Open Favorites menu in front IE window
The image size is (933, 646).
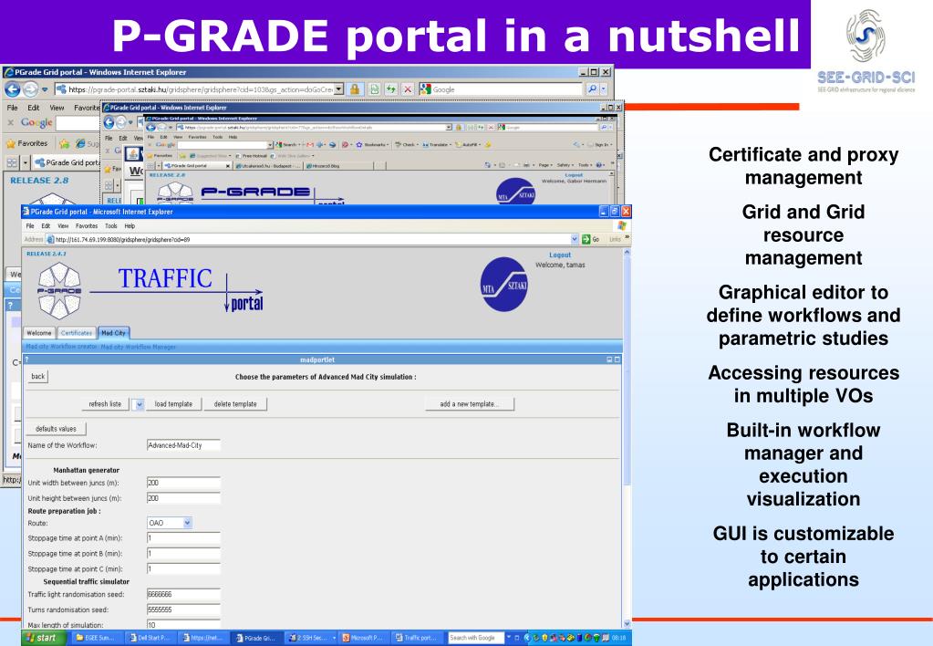click(x=87, y=226)
